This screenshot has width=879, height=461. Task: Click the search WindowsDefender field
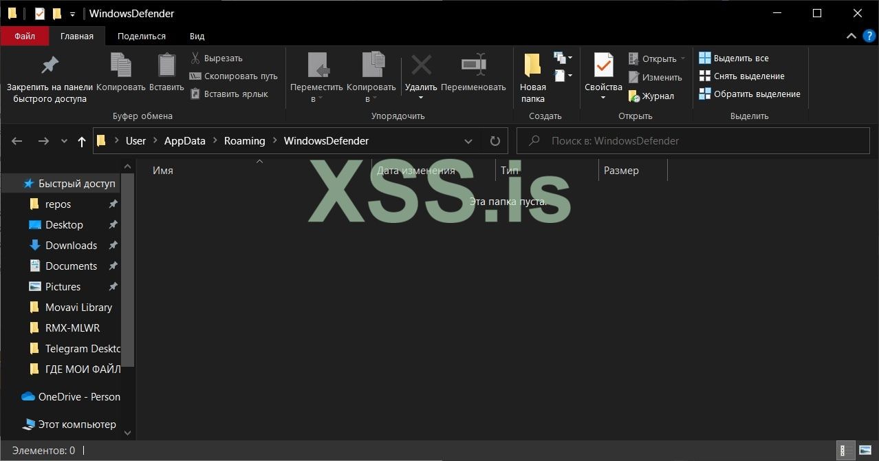(x=693, y=141)
